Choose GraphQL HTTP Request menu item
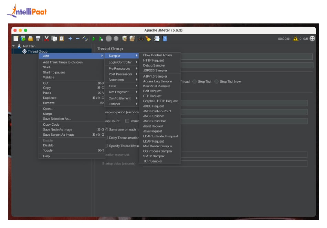This screenshot has width=327, height=228. [x=159, y=101]
